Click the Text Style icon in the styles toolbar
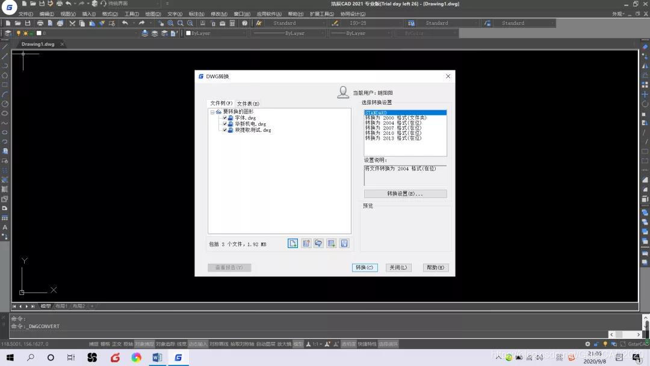 (x=259, y=23)
